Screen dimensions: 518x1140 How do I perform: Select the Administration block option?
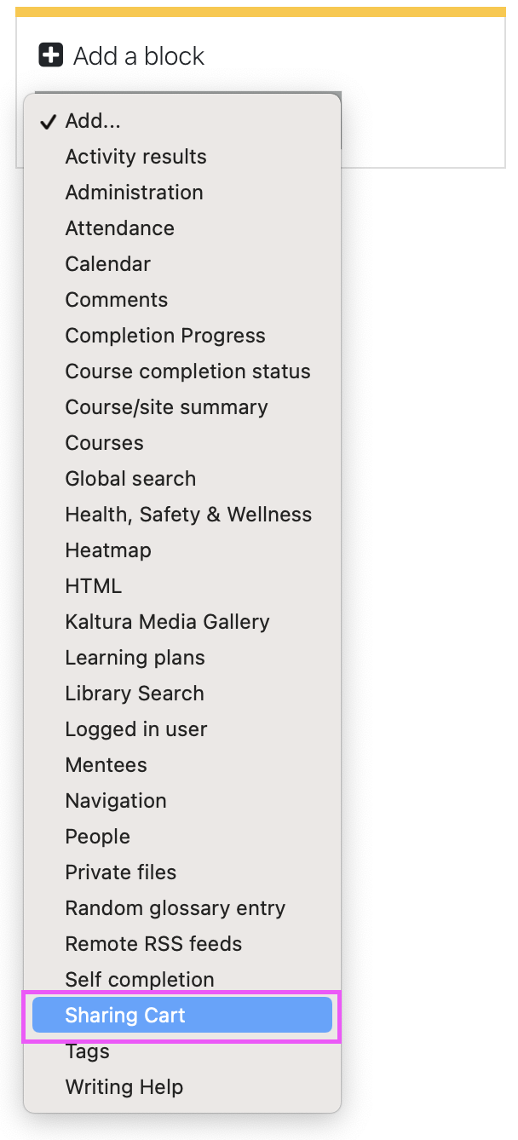182,193
